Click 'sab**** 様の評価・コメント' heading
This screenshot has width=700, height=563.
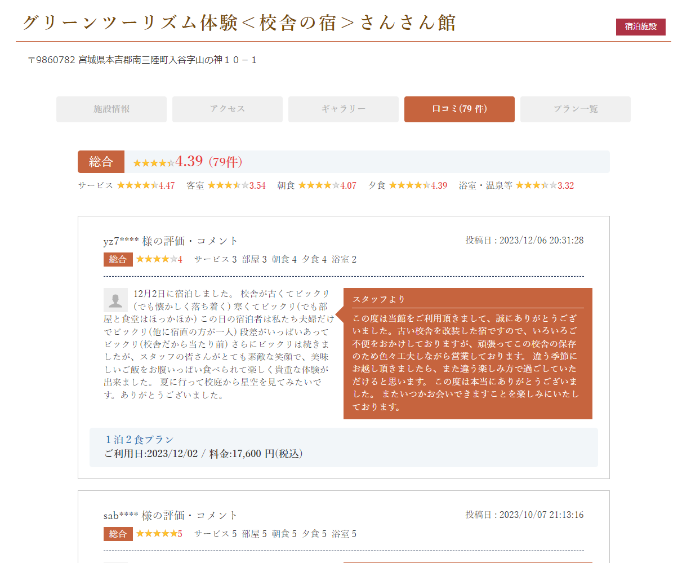tap(171, 516)
